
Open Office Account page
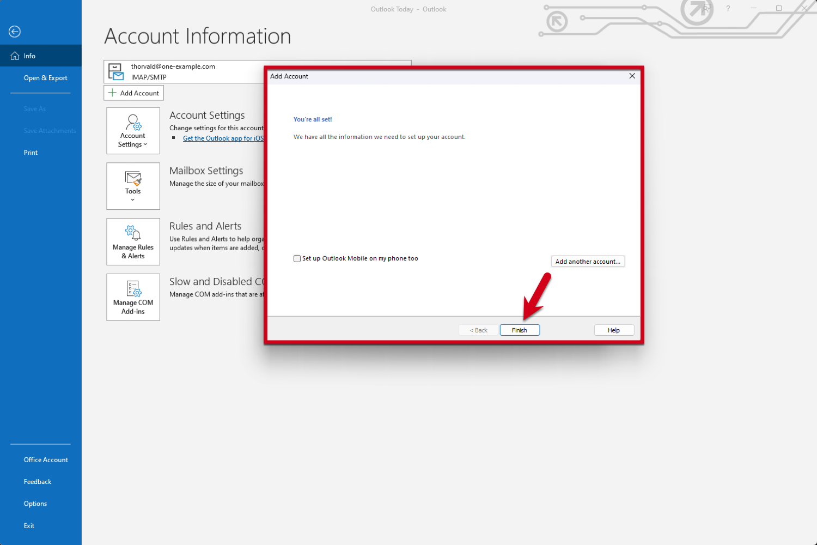tap(46, 460)
